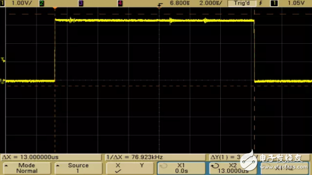Click the ΔX = 13.000000us readout
The image size is (312, 175).
click(x=51, y=157)
